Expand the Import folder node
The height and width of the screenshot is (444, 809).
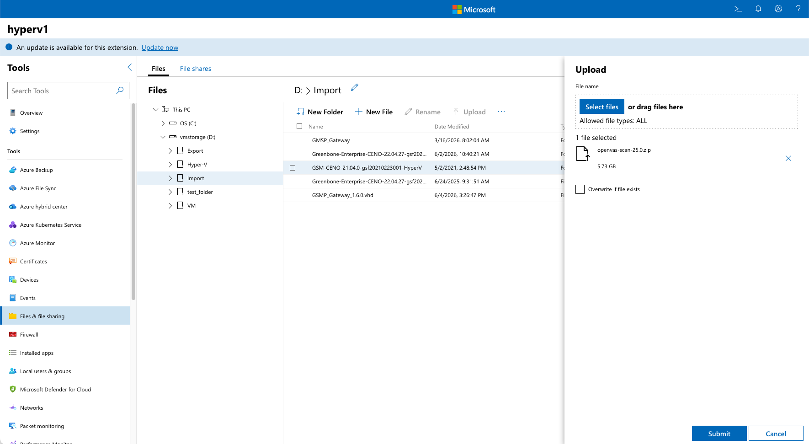point(170,178)
